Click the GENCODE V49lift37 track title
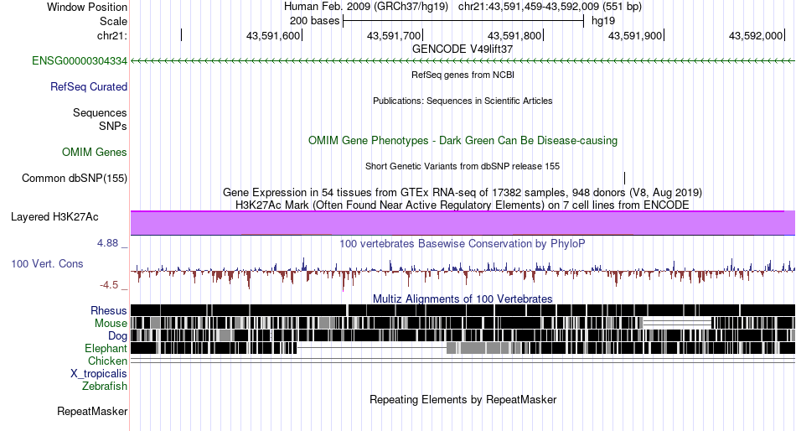 pos(463,49)
